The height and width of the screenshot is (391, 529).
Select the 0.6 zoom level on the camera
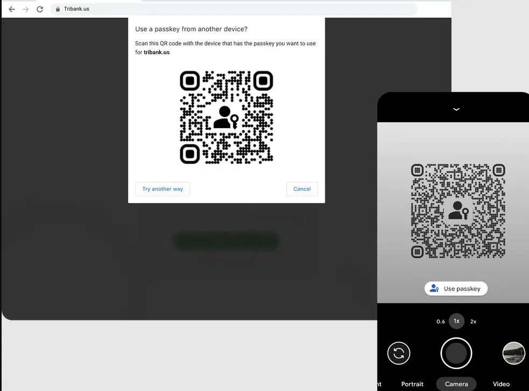click(x=441, y=322)
